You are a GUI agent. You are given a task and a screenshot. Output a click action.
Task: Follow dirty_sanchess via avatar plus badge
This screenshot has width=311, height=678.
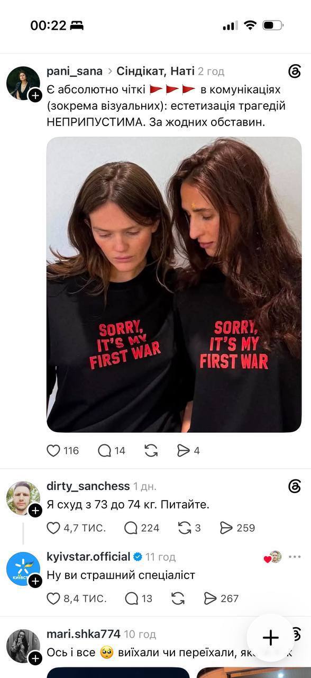point(35,510)
